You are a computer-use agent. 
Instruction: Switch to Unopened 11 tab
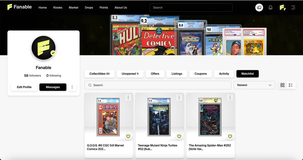[130, 74]
